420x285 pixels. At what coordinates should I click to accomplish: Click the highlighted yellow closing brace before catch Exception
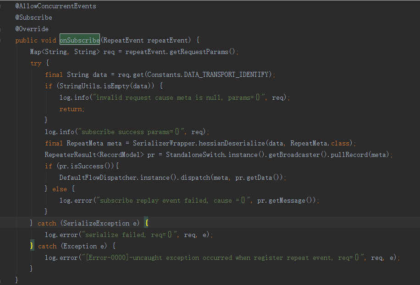tap(32, 246)
